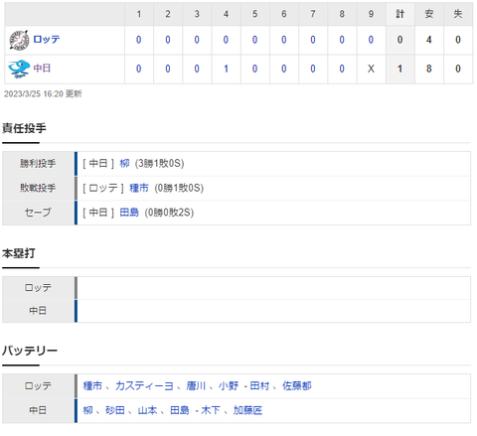Open 山本 pitcher link
This screenshot has height=436, width=477.
click(x=147, y=410)
